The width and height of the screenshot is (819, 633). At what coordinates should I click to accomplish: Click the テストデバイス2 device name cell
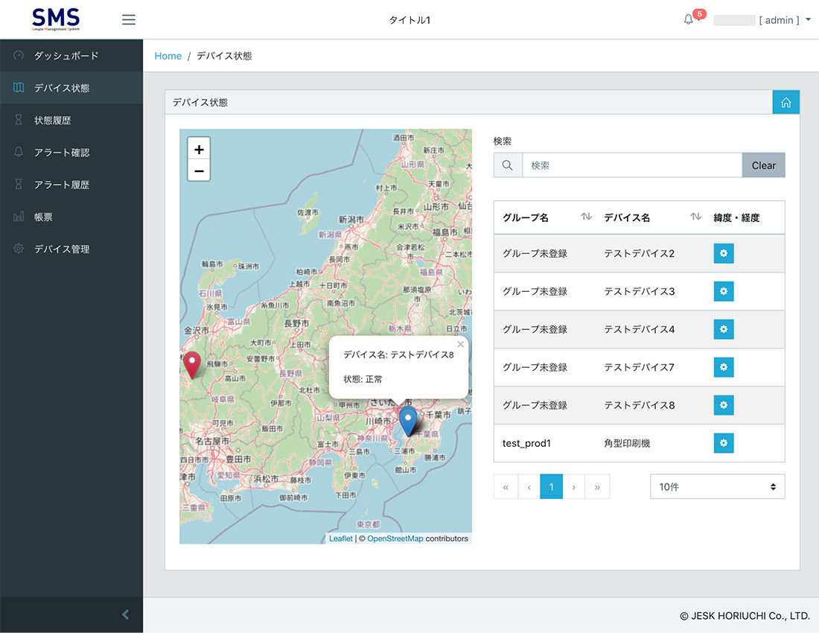pos(640,253)
